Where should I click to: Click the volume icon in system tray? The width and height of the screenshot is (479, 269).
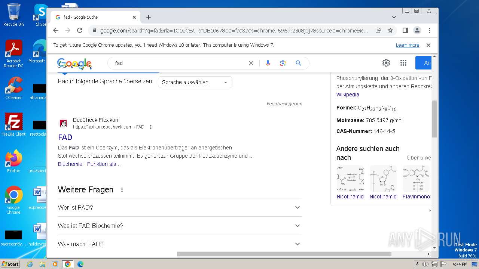click(x=425, y=264)
